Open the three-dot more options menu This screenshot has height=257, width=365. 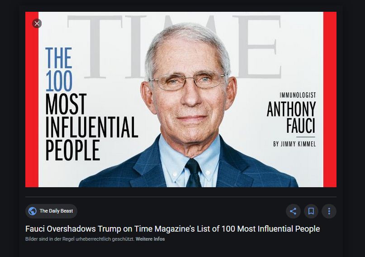[x=329, y=211]
